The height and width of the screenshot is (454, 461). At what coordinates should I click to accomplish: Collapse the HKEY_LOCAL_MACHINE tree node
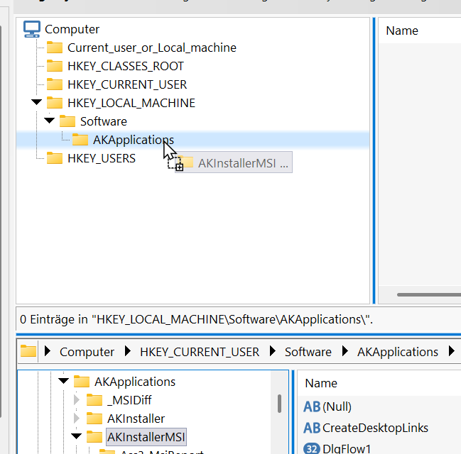[x=36, y=103]
